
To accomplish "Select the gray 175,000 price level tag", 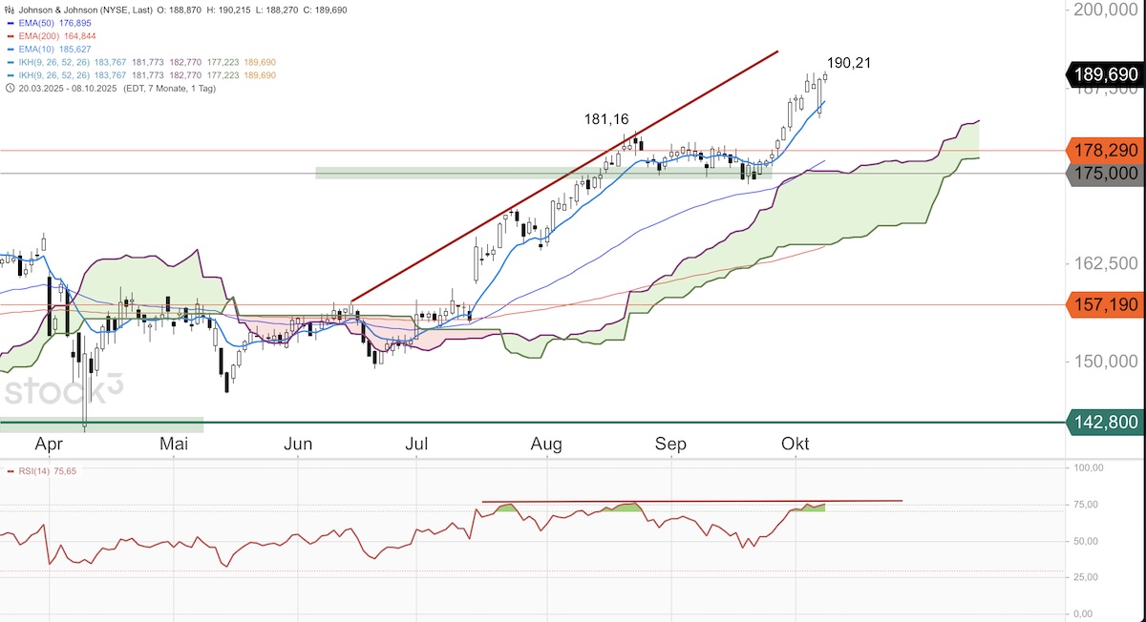I will pos(1103,174).
